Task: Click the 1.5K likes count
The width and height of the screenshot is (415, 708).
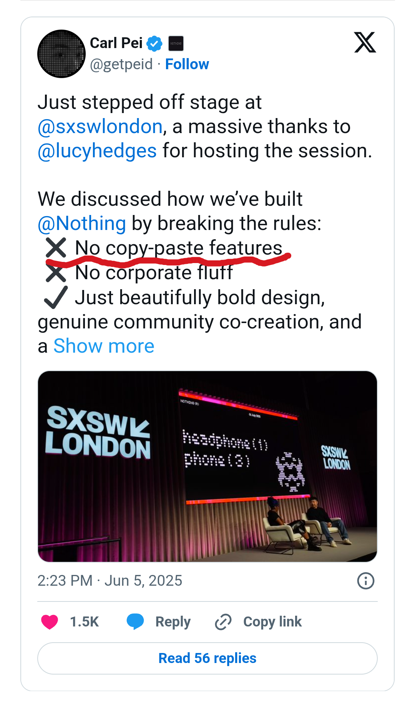Action: [x=84, y=621]
